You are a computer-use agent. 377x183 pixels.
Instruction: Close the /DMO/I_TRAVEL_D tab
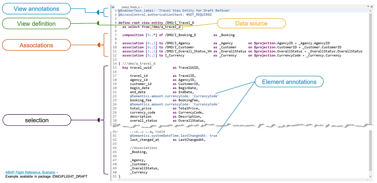tap(141, 6)
